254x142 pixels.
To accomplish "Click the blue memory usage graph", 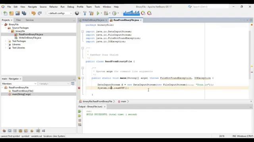I will click(x=131, y=13).
